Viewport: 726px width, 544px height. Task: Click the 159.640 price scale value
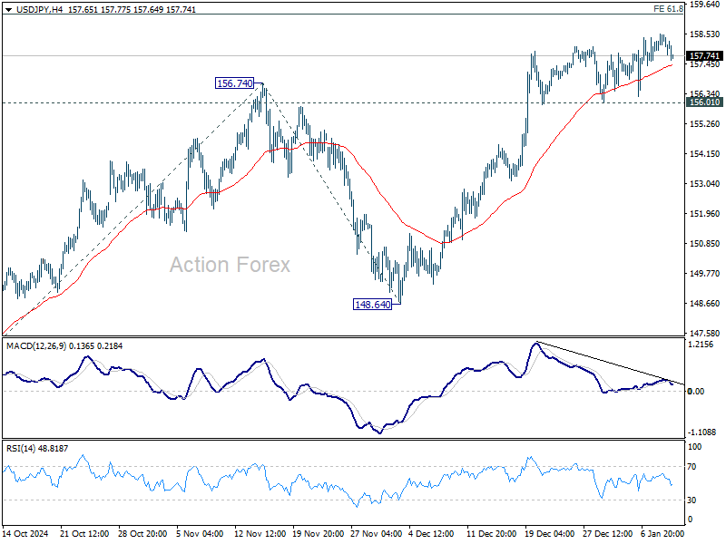pos(704,5)
